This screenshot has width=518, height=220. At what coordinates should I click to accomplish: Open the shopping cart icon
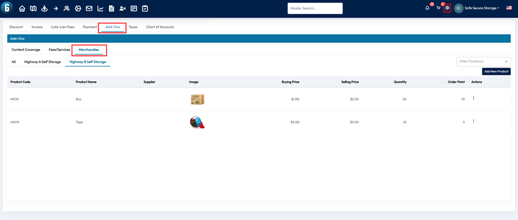(x=438, y=8)
